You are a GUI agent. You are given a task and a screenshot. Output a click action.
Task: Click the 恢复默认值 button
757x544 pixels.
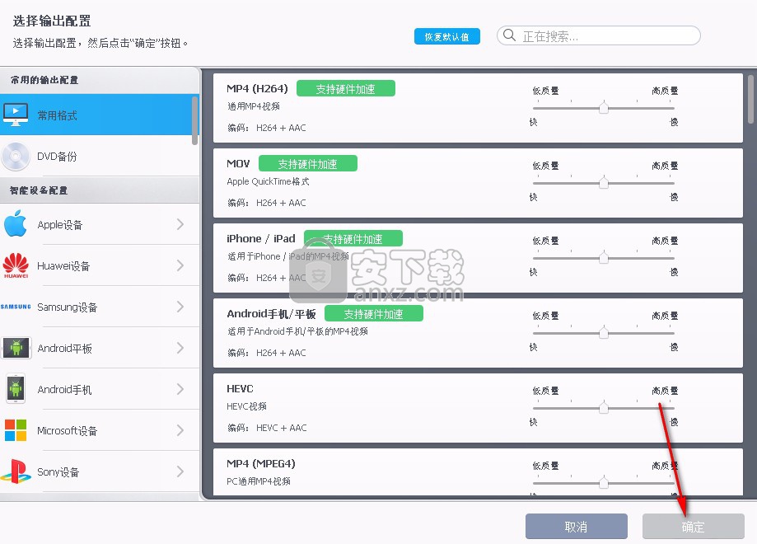(447, 36)
